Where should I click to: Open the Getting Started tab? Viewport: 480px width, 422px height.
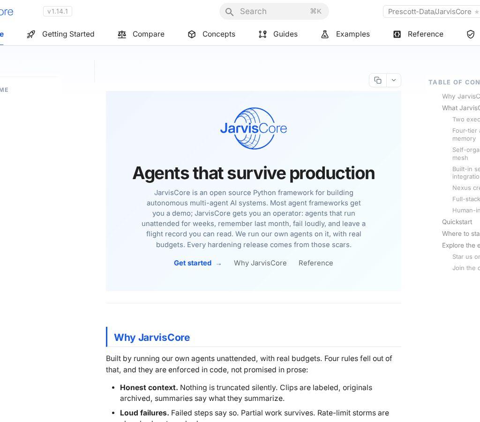pos(60,34)
